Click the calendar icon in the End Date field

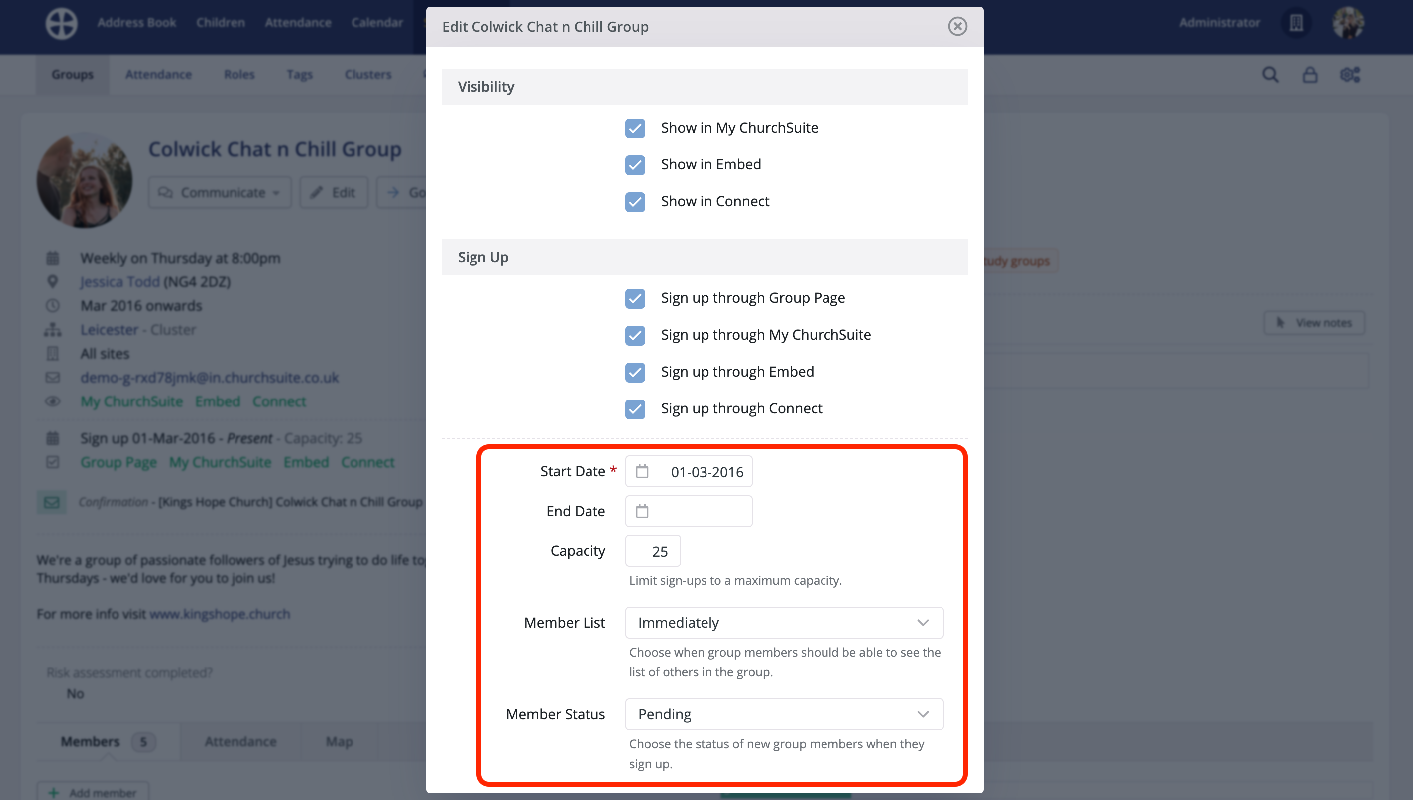(x=642, y=511)
